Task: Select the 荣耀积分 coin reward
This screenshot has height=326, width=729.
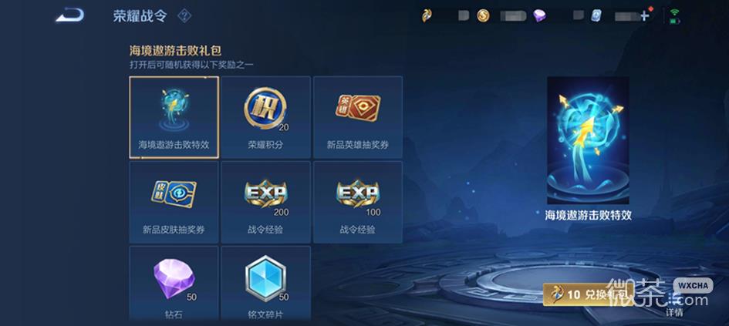Action: click(266, 117)
